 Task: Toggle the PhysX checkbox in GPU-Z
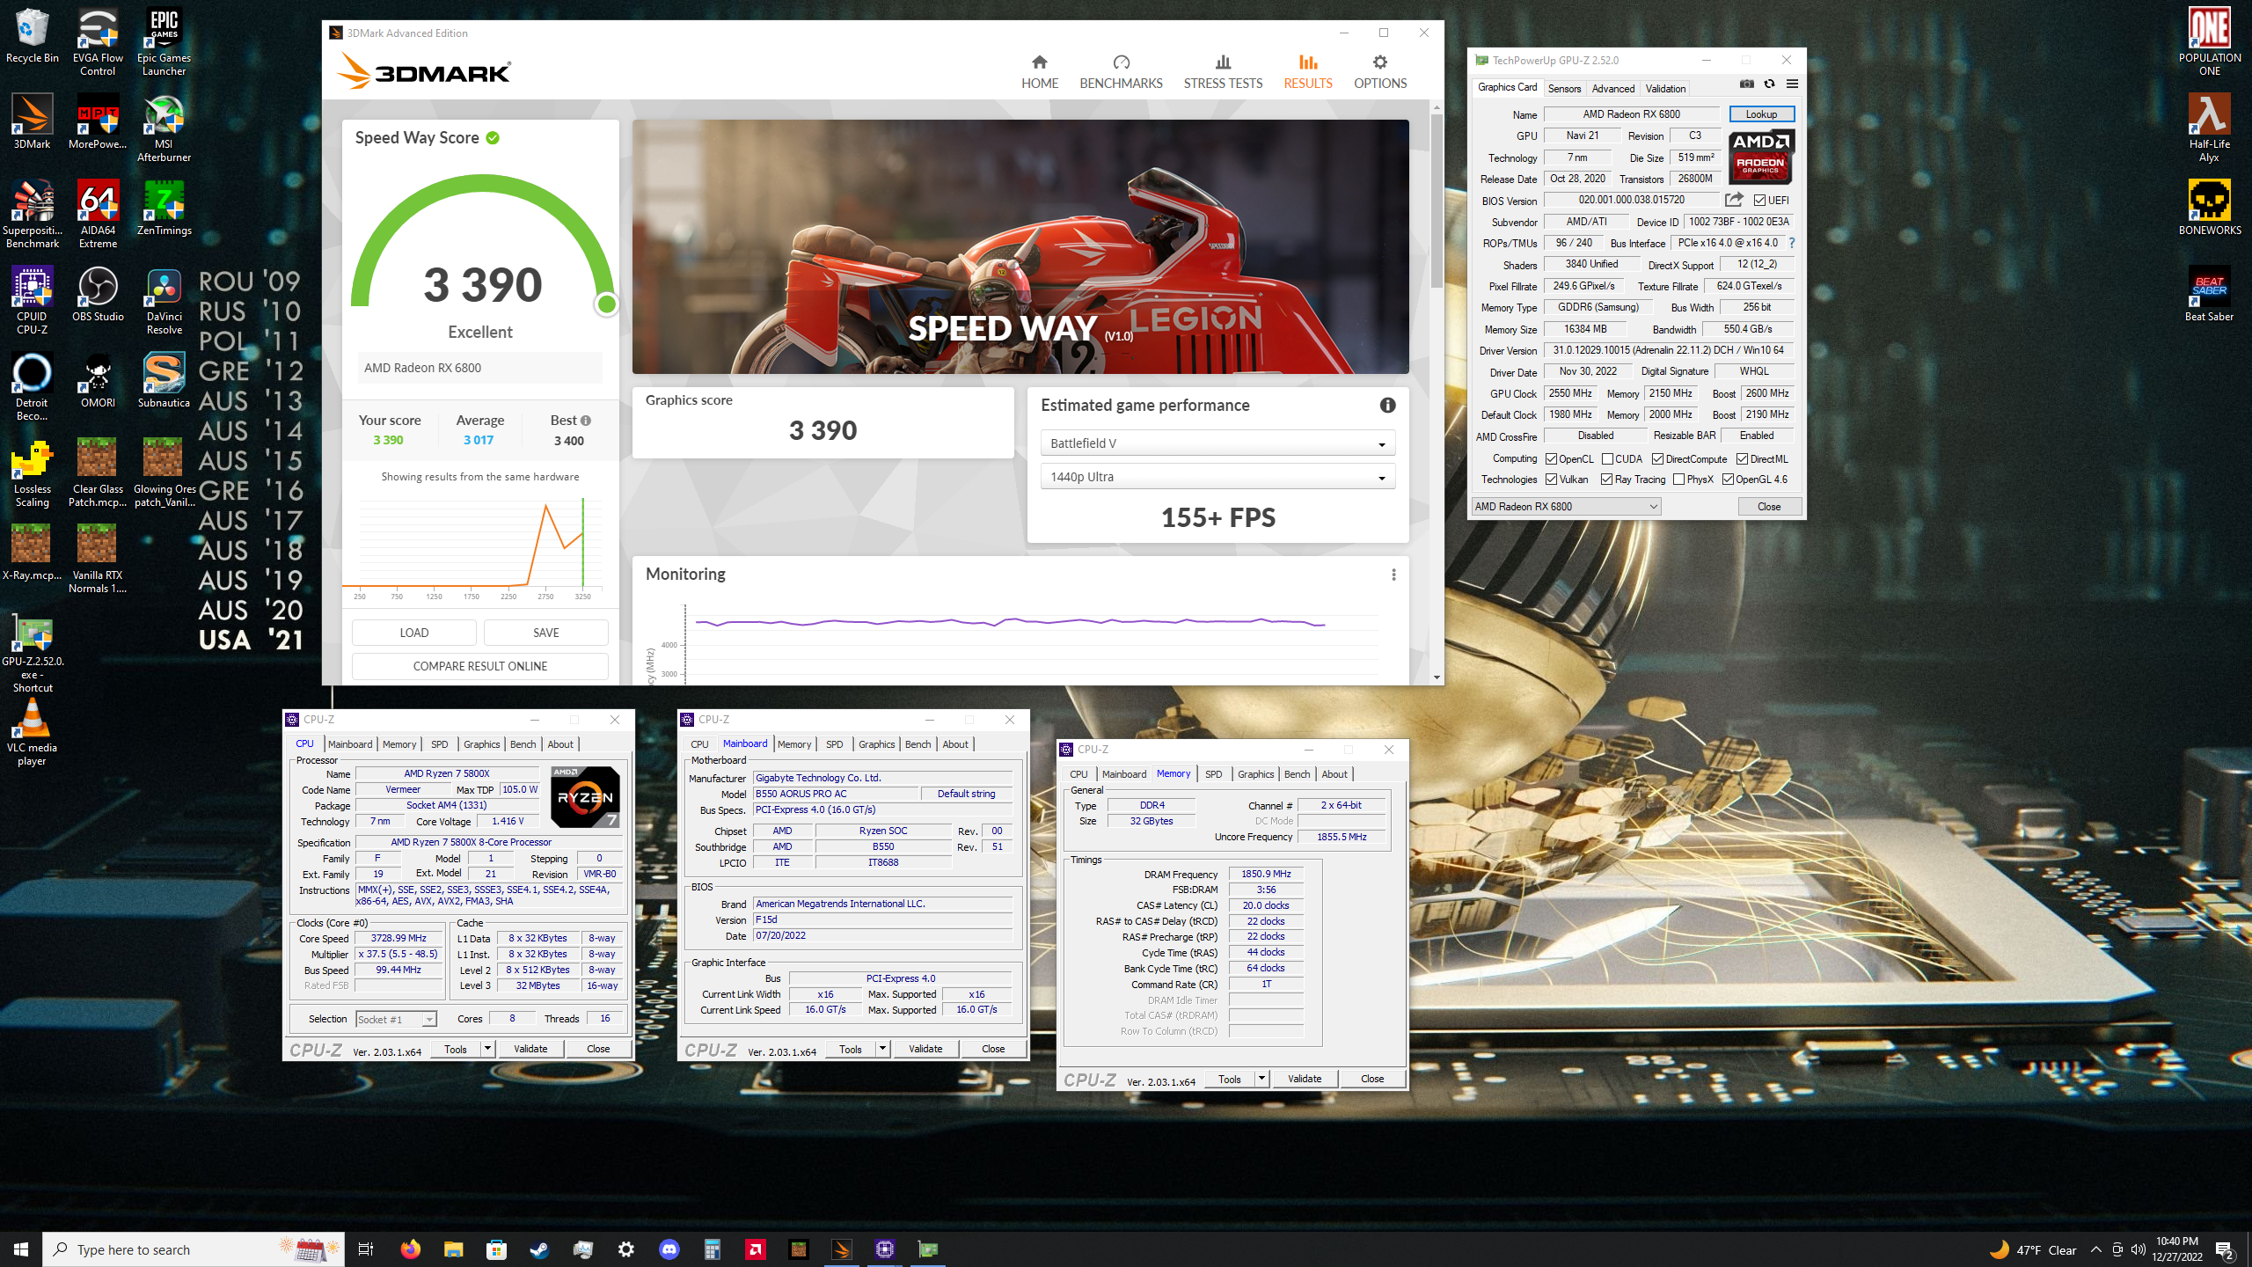(x=1679, y=480)
